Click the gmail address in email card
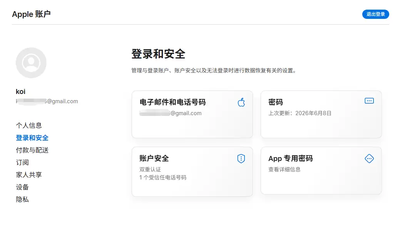Screen dimensions: 400x243 point(171,113)
